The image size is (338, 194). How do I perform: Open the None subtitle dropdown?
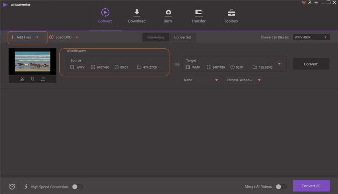[x=201, y=80]
